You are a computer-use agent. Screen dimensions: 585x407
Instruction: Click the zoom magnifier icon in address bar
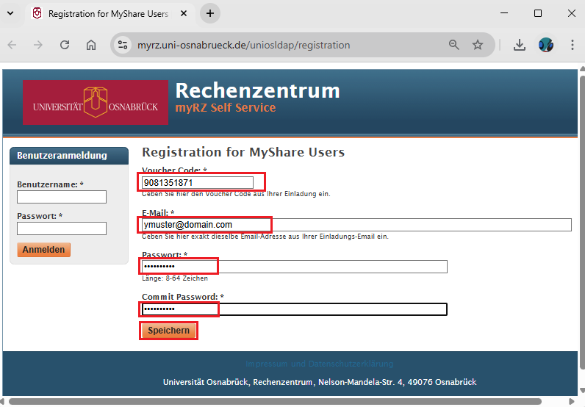coord(454,45)
